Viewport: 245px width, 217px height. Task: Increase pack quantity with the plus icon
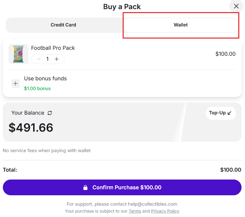click(57, 59)
